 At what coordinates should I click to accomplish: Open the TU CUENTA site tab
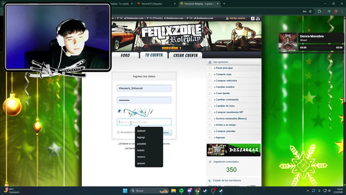154,55
